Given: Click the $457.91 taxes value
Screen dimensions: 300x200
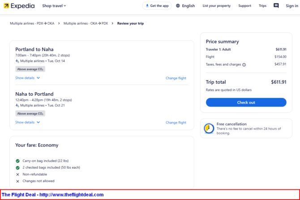Looking at the screenshot, I should pyautogui.click(x=280, y=64).
